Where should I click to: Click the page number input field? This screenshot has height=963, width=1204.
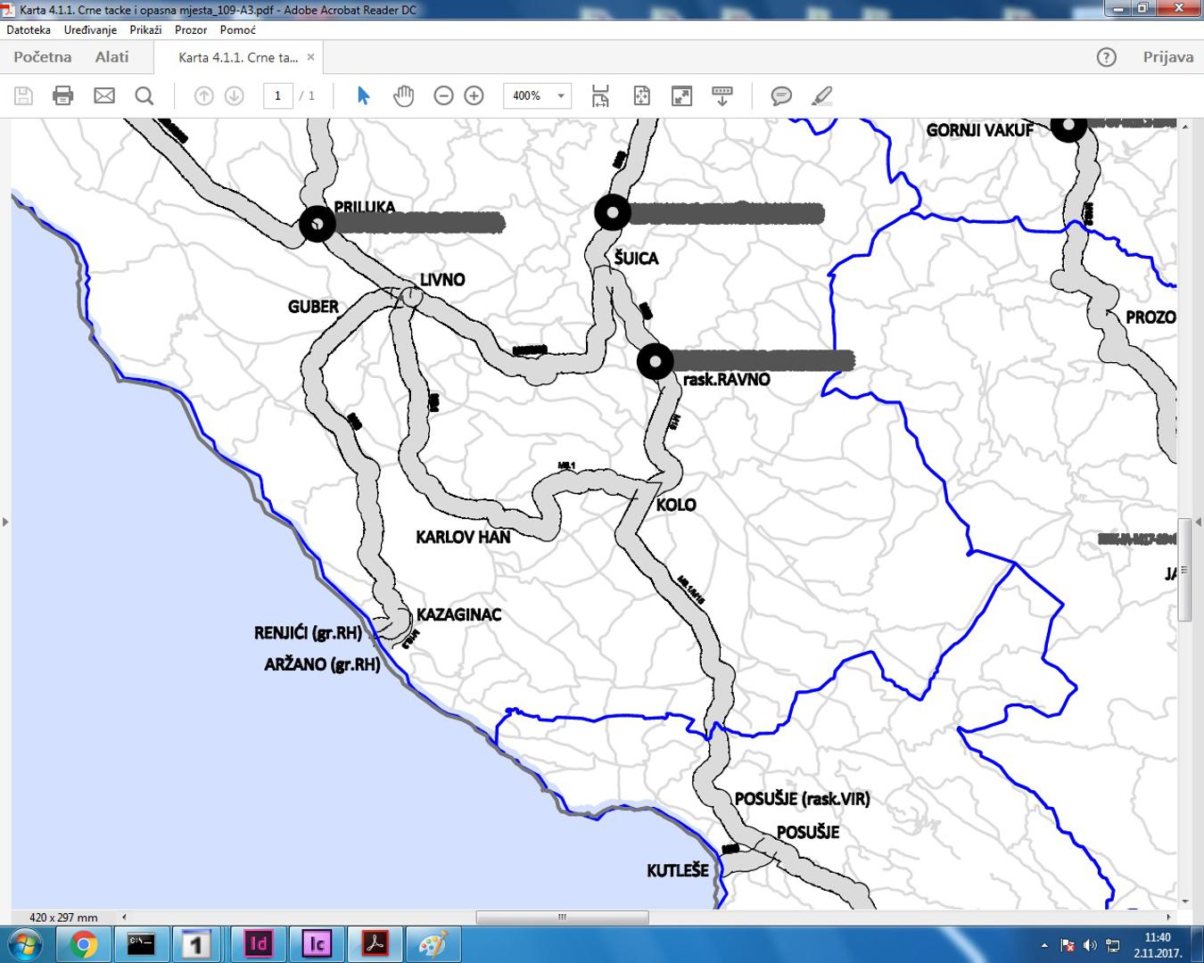tap(278, 95)
